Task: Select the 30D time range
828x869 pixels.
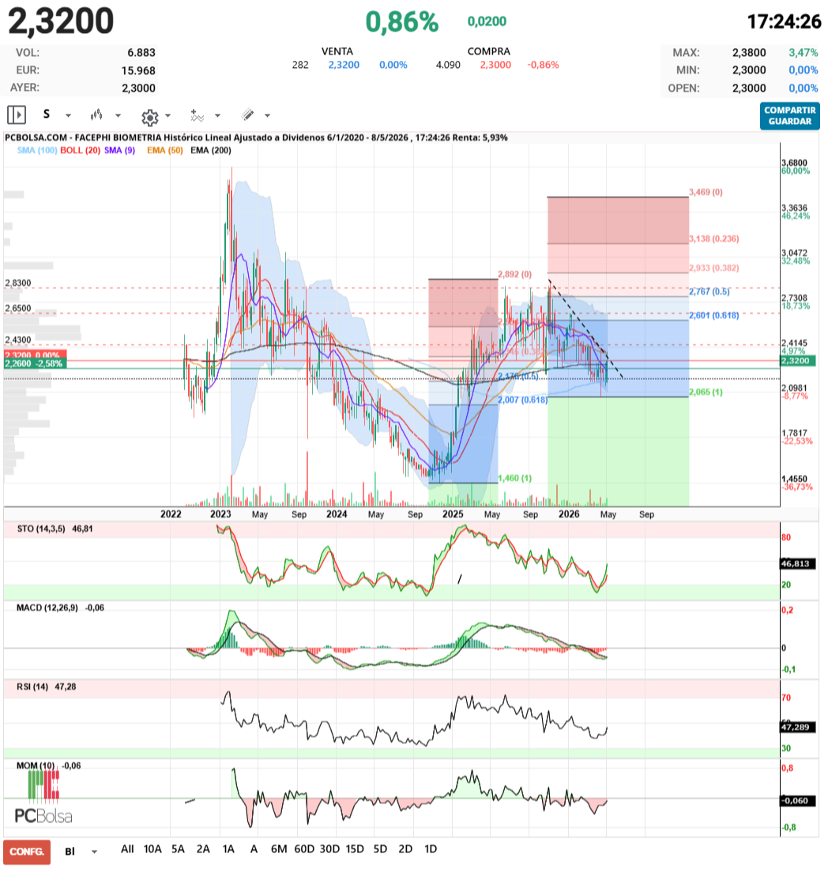Action: (329, 849)
